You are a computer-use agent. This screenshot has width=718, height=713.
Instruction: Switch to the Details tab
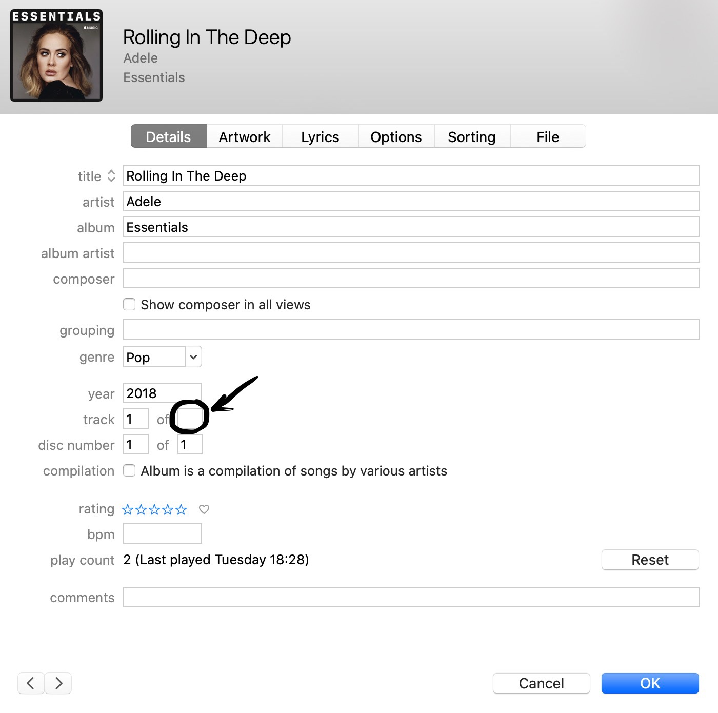click(169, 136)
